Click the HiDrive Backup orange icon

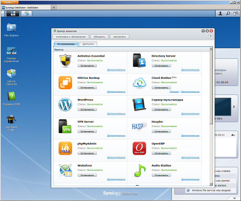coord(65,82)
